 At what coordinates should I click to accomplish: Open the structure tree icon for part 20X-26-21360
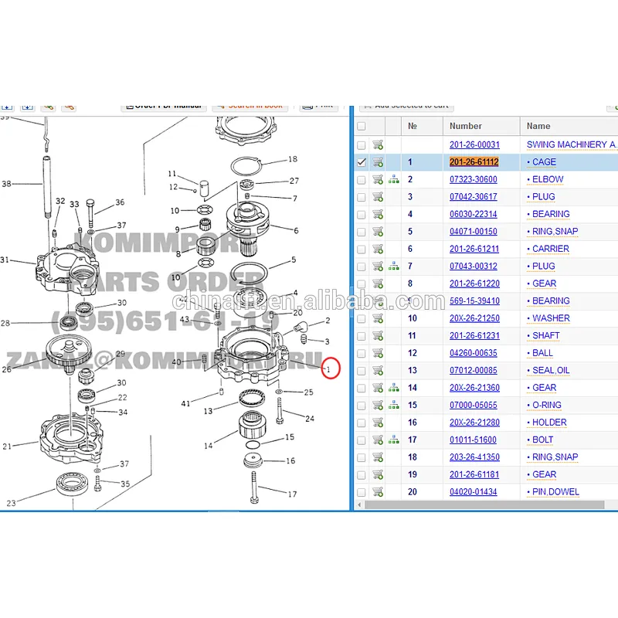click(x=393, y=388)
